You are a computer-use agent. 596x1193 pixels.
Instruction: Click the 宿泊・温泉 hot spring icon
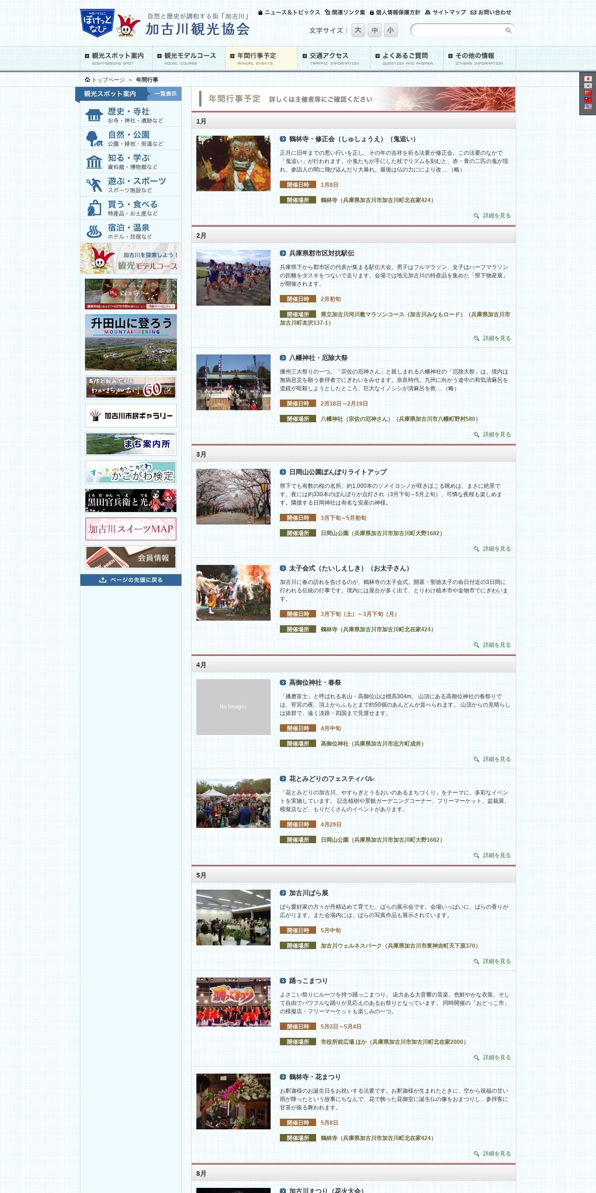tap(94, 231)
